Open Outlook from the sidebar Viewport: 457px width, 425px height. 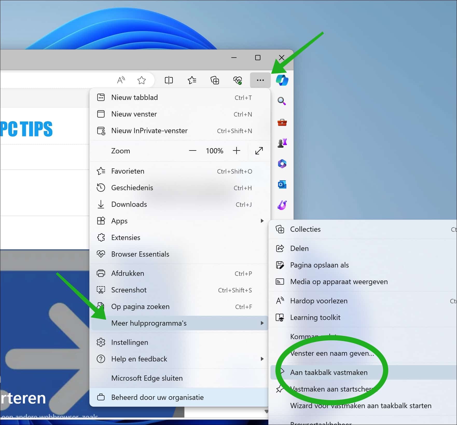click(282, 184)
